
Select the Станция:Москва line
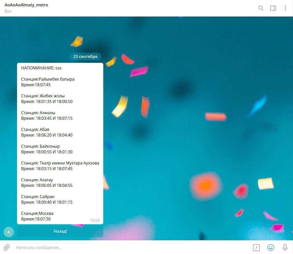click(37, 214)
